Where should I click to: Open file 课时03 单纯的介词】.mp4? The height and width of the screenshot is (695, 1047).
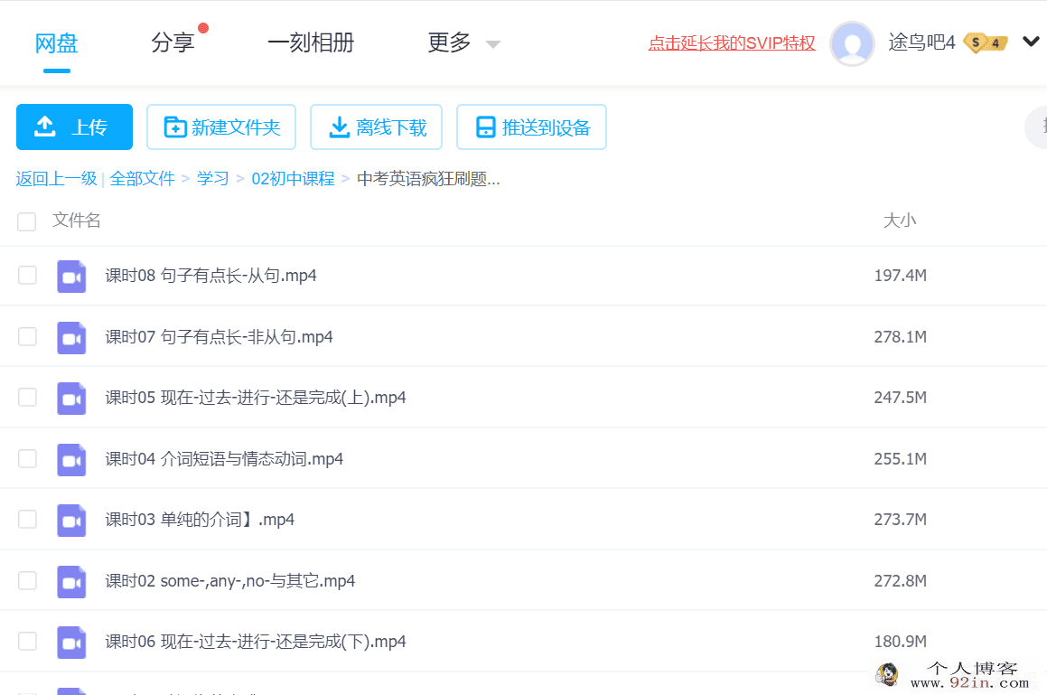point(200,520)
